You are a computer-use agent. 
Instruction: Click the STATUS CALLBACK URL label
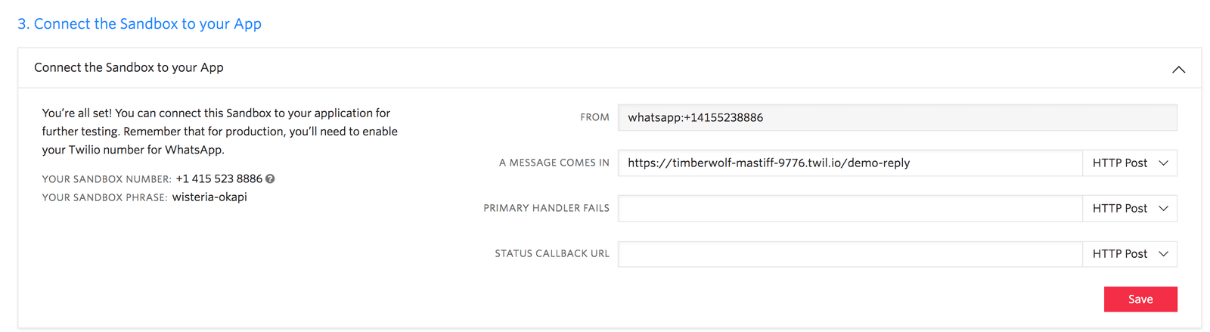(x=551, y=254)
